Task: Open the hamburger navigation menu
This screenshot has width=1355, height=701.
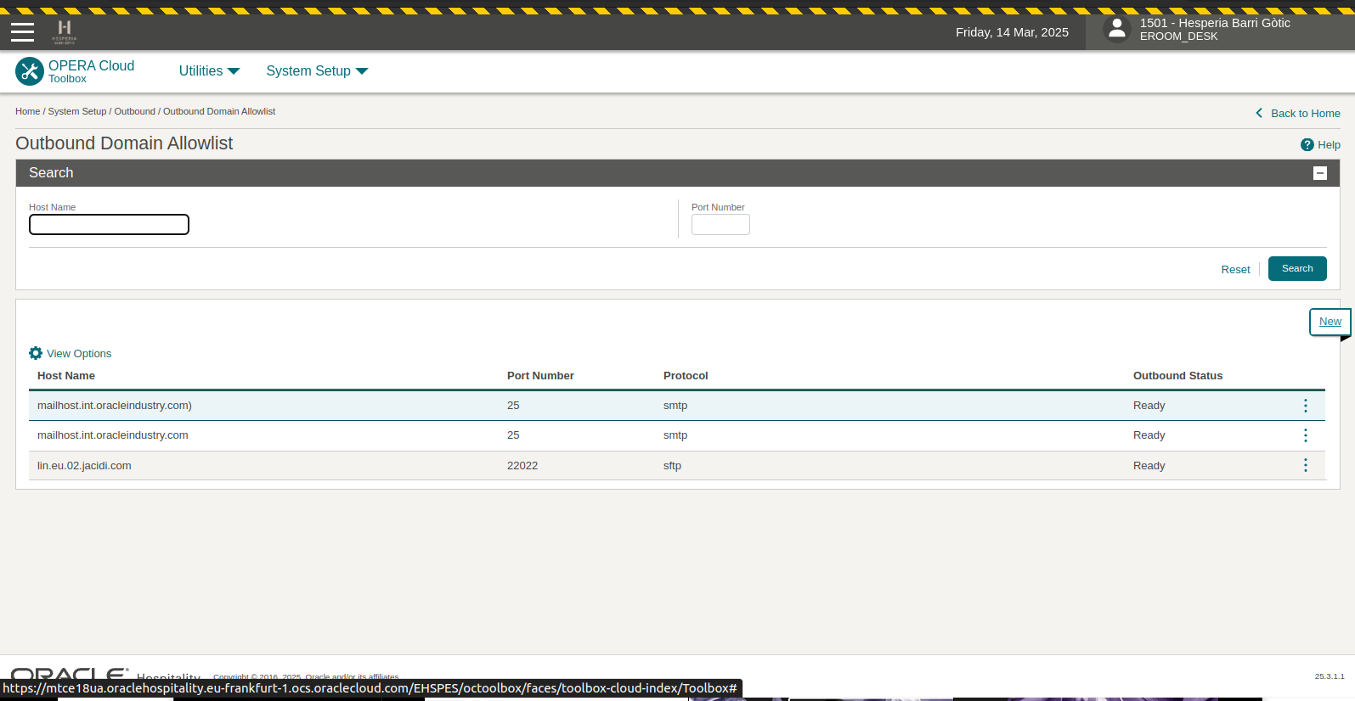Action: [23, 32]
